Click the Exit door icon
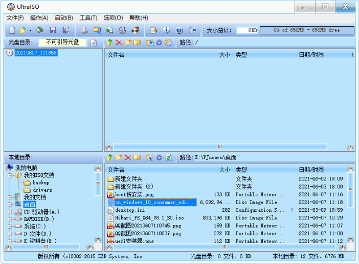 pyautogui.click(x=192, y=30)
